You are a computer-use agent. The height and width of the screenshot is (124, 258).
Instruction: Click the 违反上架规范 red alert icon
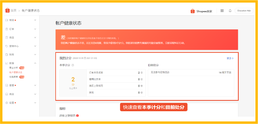(x=77, y=116)
